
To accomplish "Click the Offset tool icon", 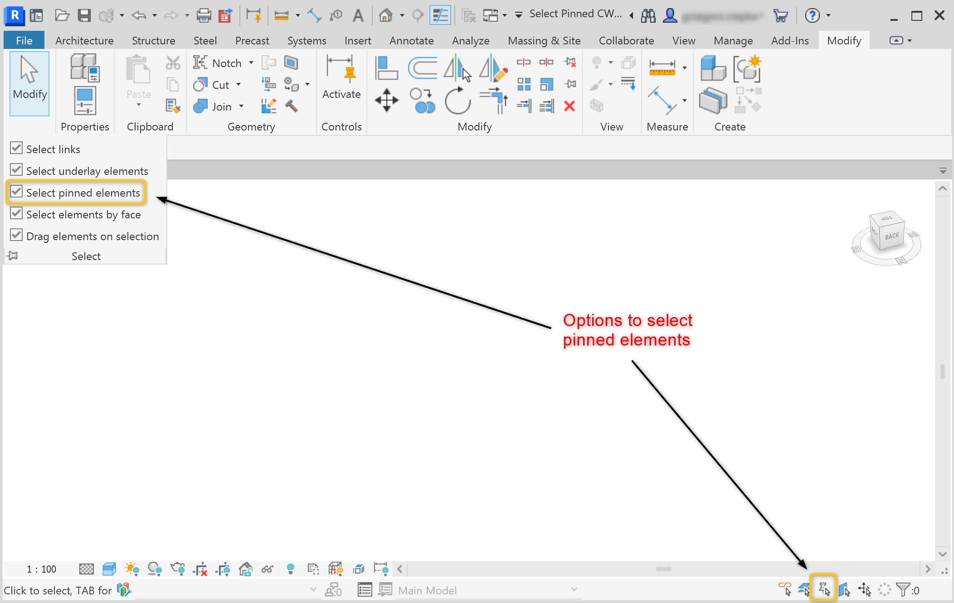I will [422, 68].
